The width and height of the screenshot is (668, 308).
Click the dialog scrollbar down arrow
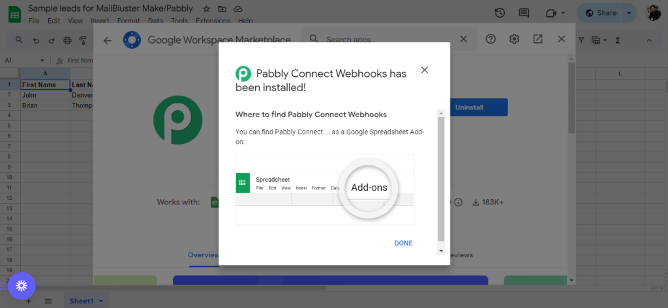tap(441, 251)
